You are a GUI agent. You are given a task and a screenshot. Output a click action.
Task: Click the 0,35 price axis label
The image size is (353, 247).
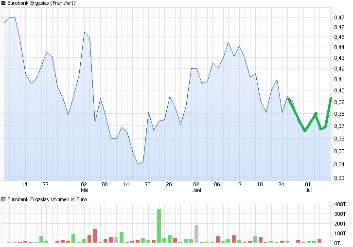pyautogui.click(x=339, y=151)
